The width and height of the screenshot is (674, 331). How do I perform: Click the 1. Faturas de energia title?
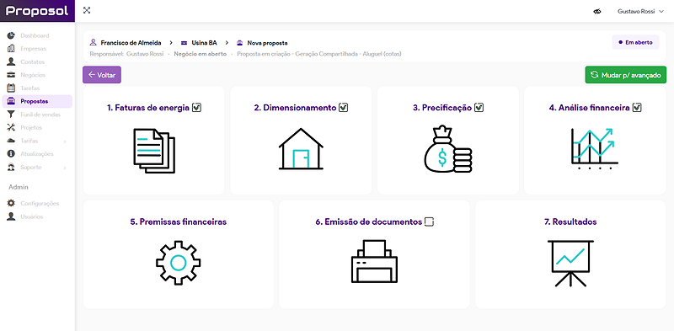[148, 108]
